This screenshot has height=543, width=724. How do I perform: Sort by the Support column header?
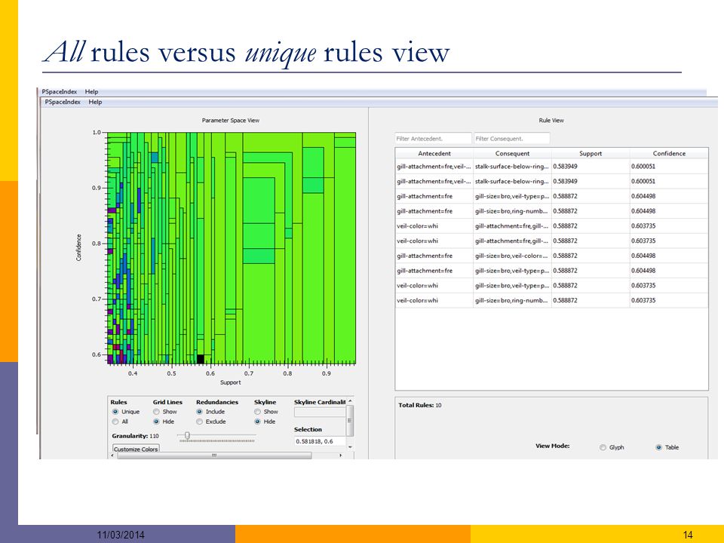point(591,153)
